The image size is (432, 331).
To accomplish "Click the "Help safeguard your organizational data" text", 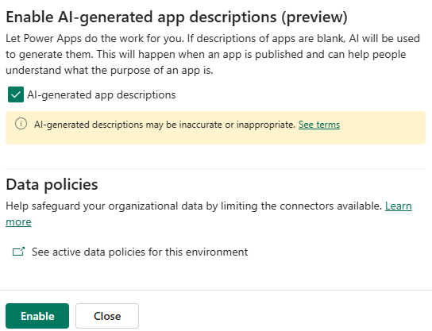I will 194,206.
